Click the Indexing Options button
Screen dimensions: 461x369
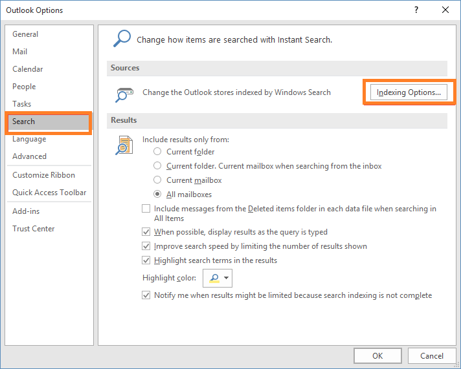click(409, 92)
